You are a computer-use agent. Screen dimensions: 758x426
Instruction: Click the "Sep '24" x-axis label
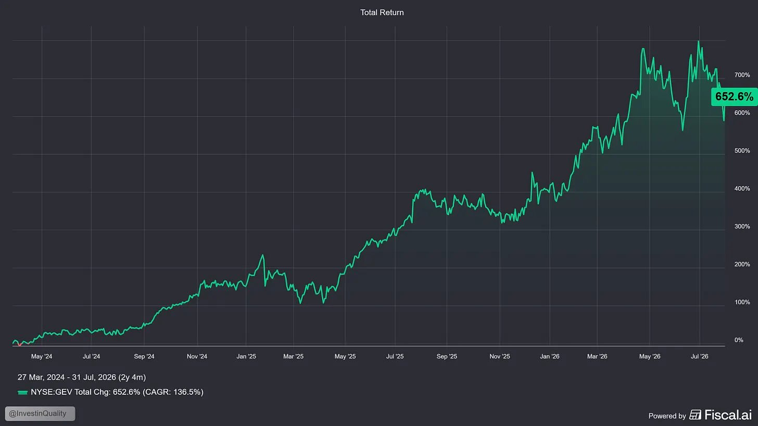144,356
